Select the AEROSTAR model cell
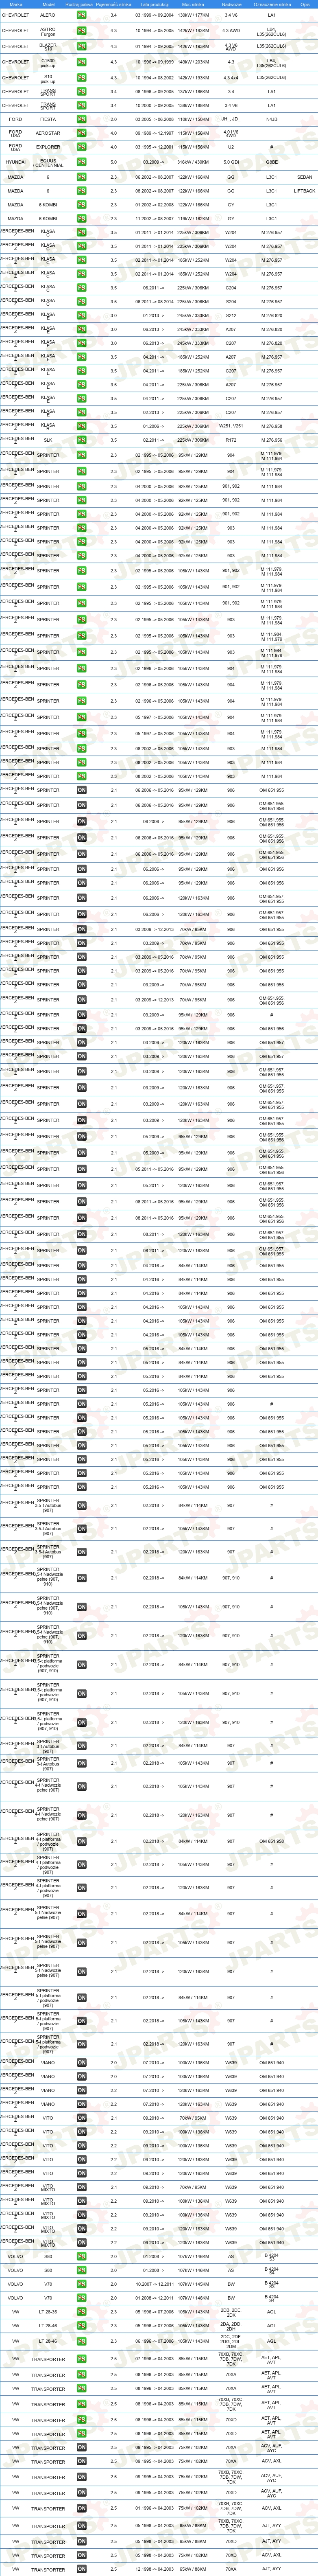 [x=48, y=133]
